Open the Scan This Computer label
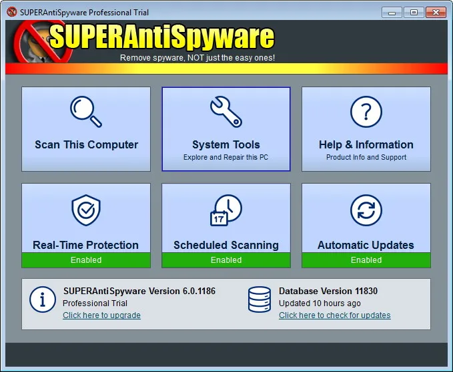This screenshot has height=372, width=453. [x=86, y=144]
